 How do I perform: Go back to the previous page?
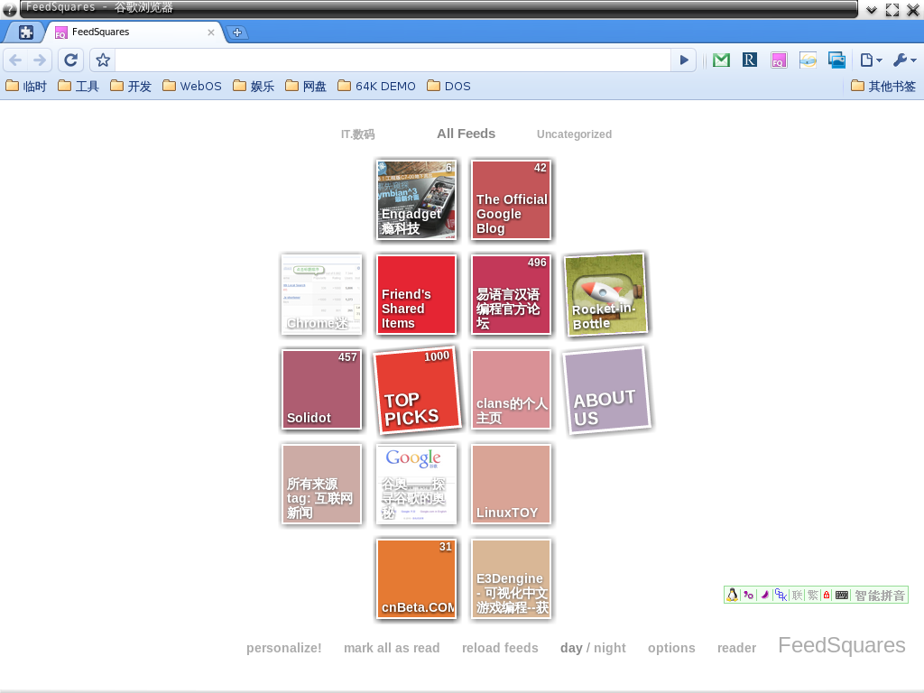(16, 60)
